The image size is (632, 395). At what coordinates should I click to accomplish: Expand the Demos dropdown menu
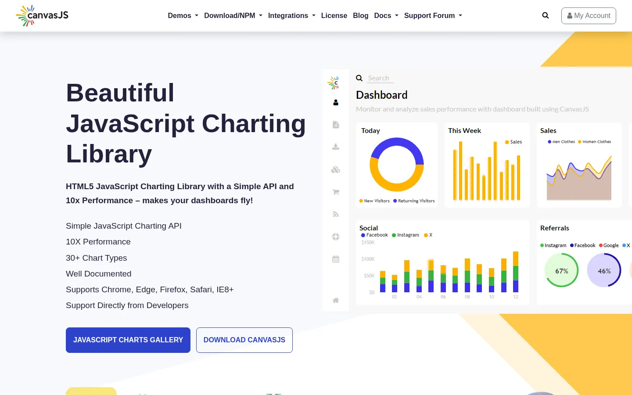click(183, 15)
